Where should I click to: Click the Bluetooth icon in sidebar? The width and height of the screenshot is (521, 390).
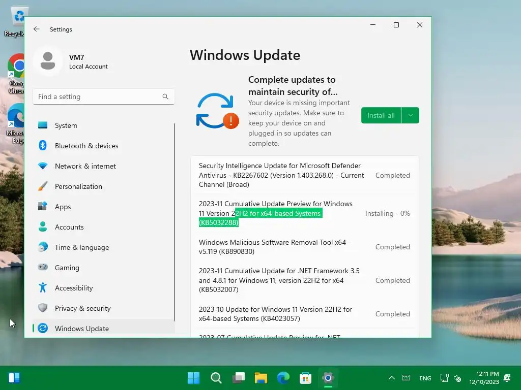tap(43, 145)
